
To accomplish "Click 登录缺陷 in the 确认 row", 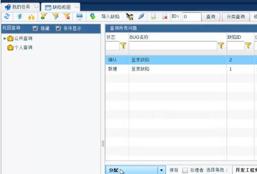I will [x=140, y=60].
